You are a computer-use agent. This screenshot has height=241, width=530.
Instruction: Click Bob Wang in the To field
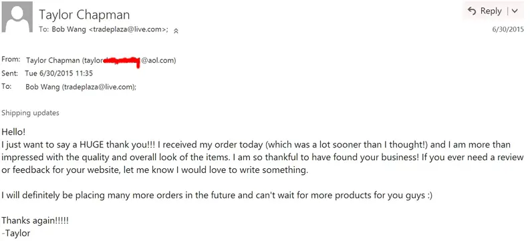click(43, 87)
